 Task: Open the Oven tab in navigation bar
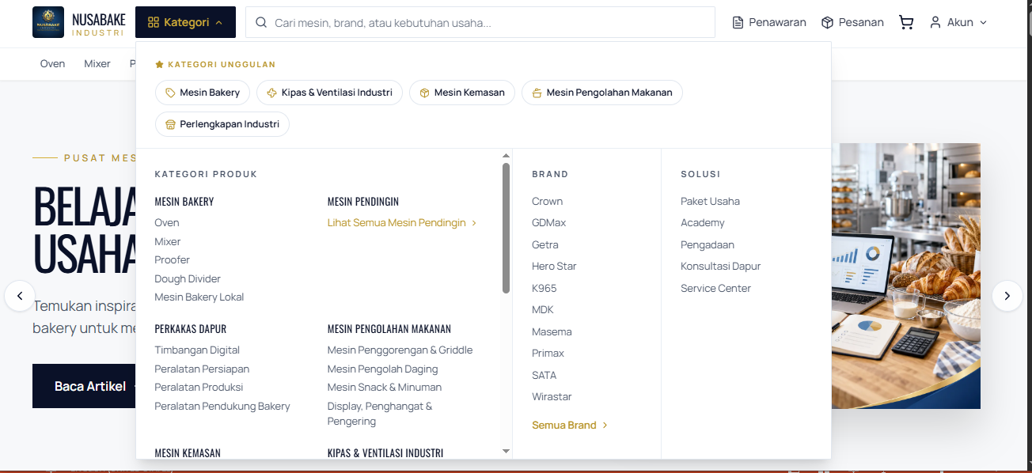click(x=52, y=63)
